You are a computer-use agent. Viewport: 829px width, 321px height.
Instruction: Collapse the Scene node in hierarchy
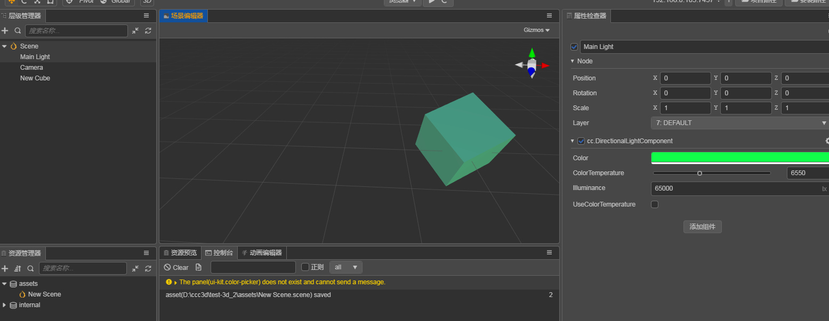click(4, 46)
